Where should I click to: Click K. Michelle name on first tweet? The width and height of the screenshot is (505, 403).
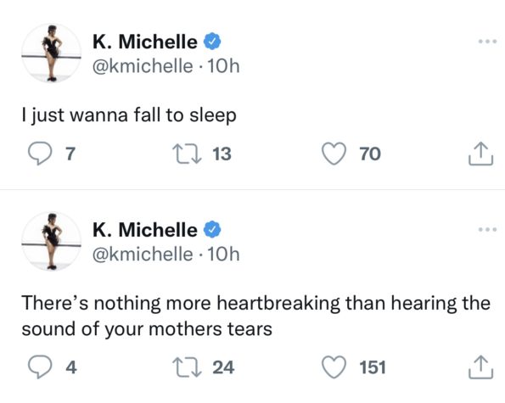point(145,42)
